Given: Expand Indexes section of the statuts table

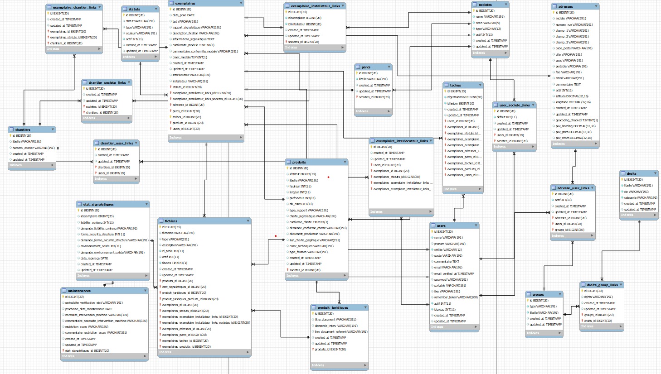Looking at the screenshot, I should 156,57.
